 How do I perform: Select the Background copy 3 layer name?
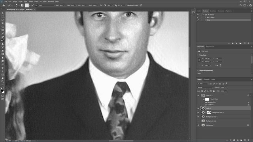point(218,112)
